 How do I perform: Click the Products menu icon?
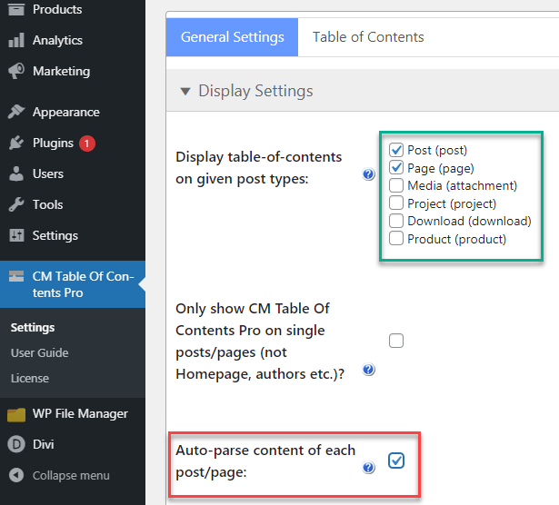pos(16,9)
